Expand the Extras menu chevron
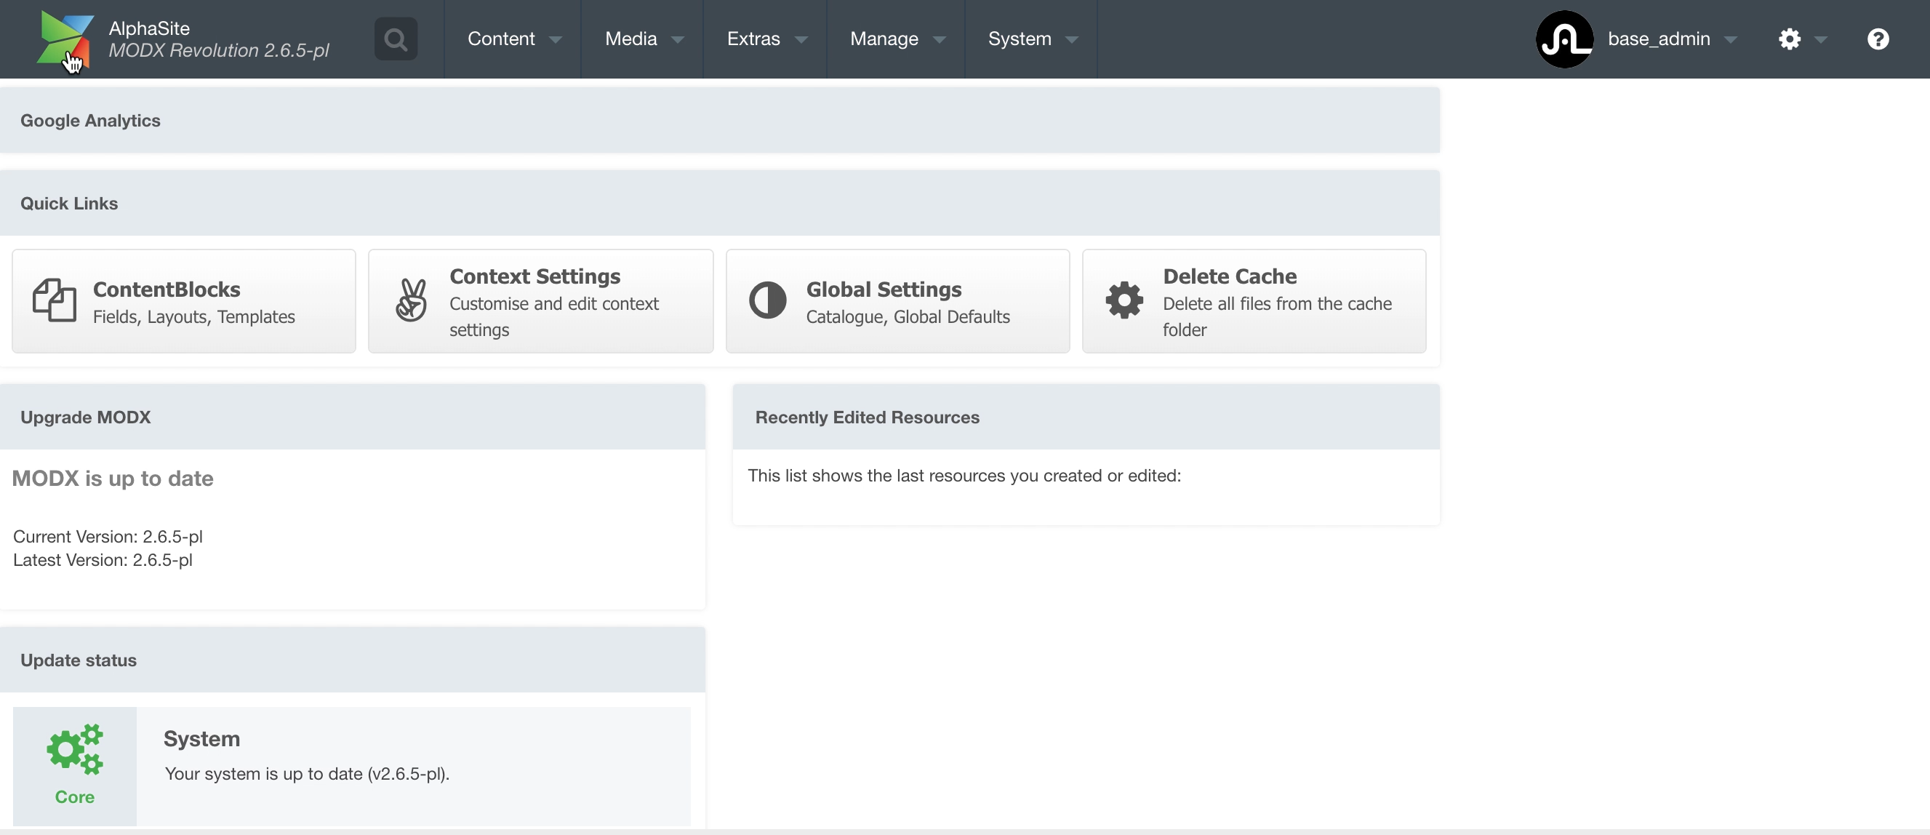 coord(803,40)
